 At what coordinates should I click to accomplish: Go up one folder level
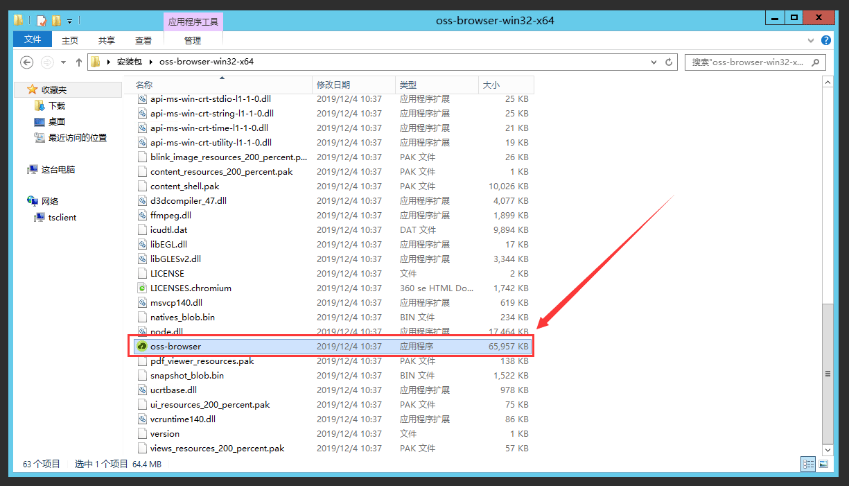(79, 62)
